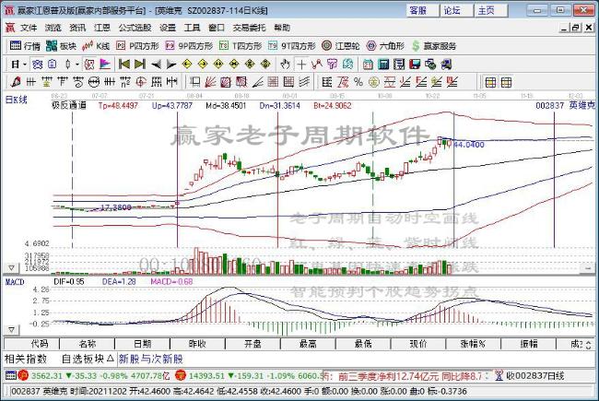Open the 江恩 menu
599x401 pixels.
tap(101, 28)
